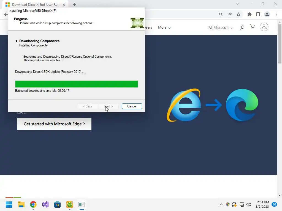Expand the All Microsoft menu
This screenshot has width=282, height=211.
click(x=221, y=28)
